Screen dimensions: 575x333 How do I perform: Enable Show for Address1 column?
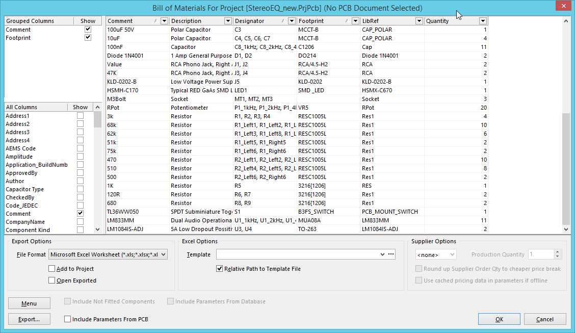(81, 116)
